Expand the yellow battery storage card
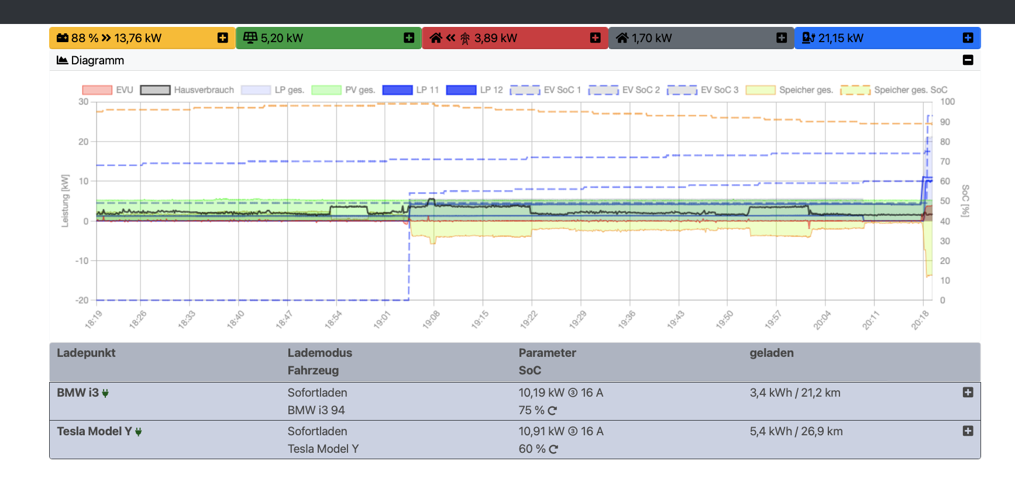Screen dimensions: 1015x492 point(222,38)
